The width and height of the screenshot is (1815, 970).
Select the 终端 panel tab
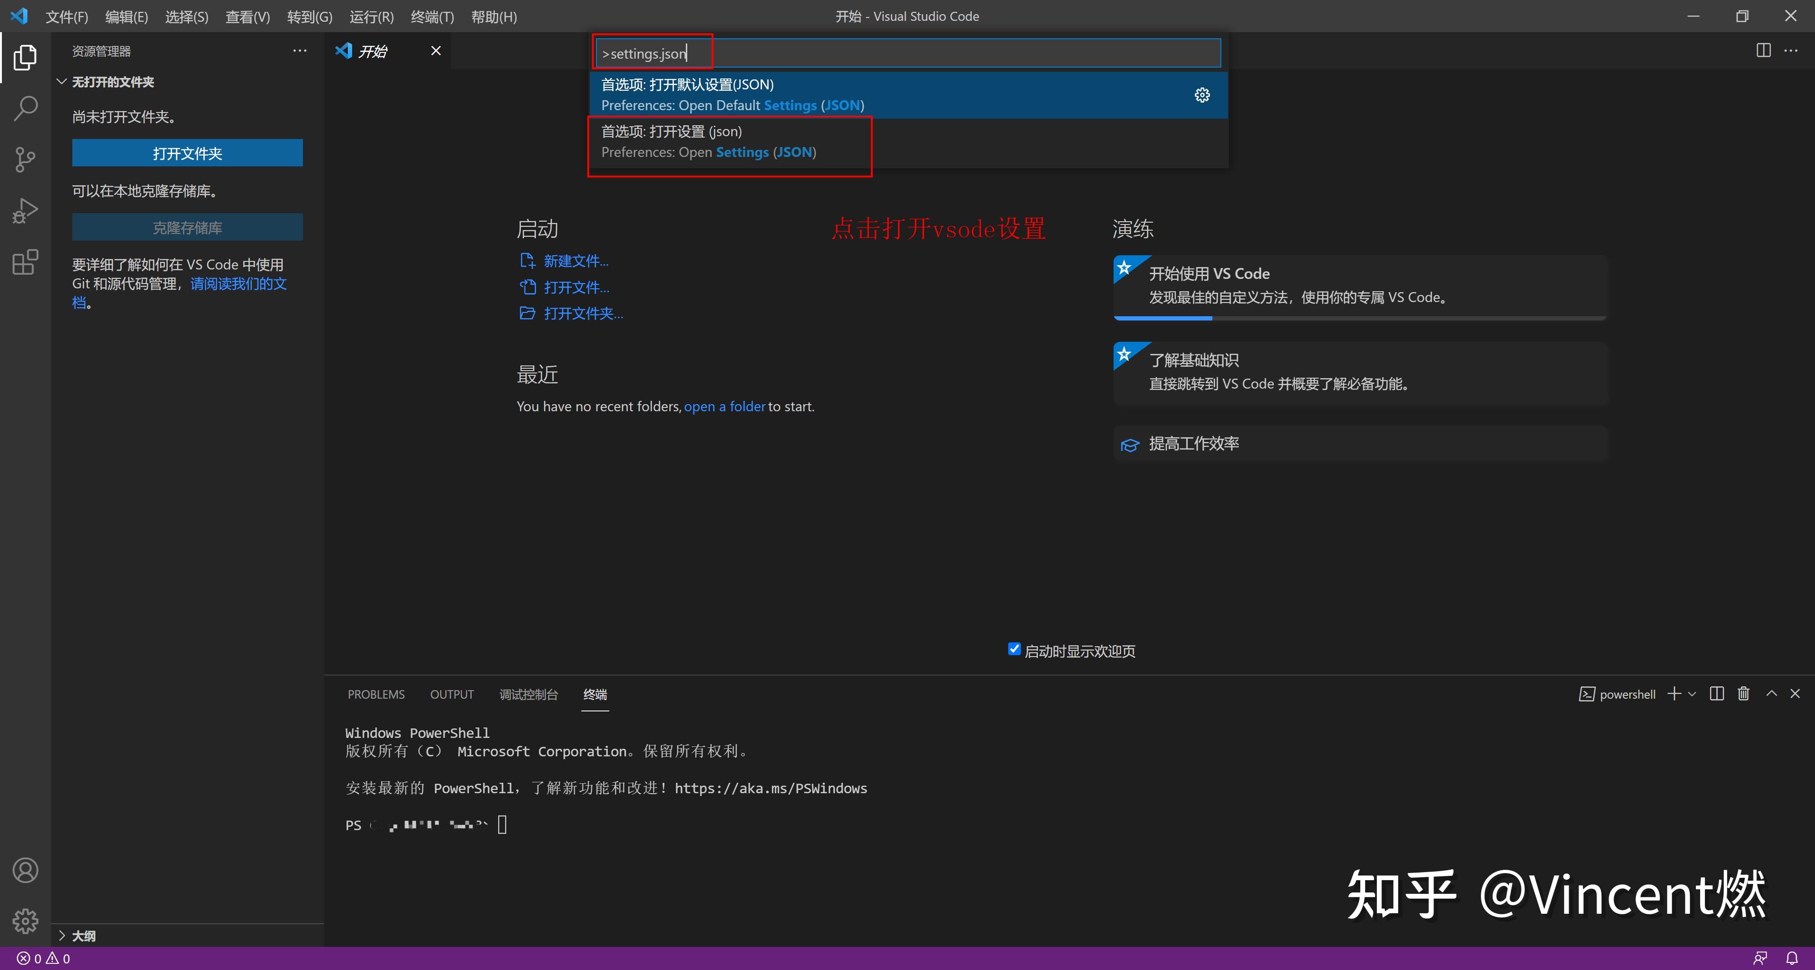595,694
